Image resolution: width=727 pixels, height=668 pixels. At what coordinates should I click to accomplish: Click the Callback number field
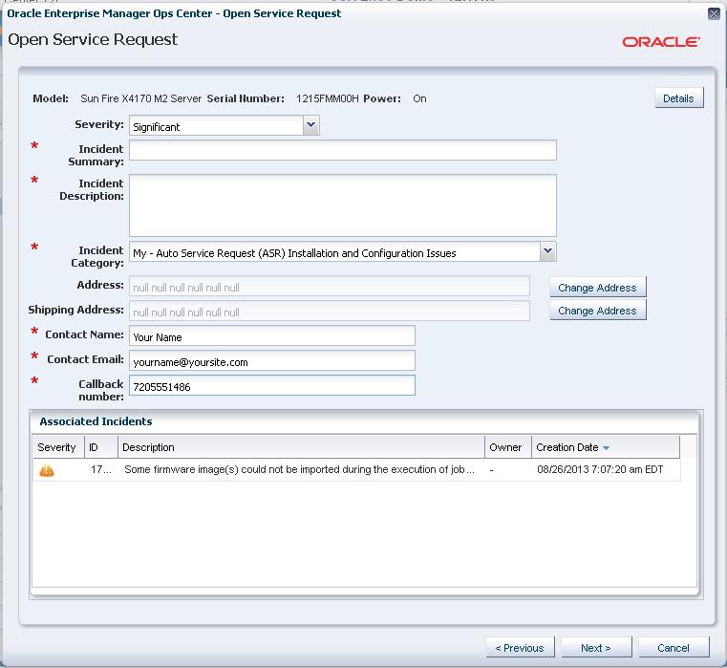click(x=272, y=385)
